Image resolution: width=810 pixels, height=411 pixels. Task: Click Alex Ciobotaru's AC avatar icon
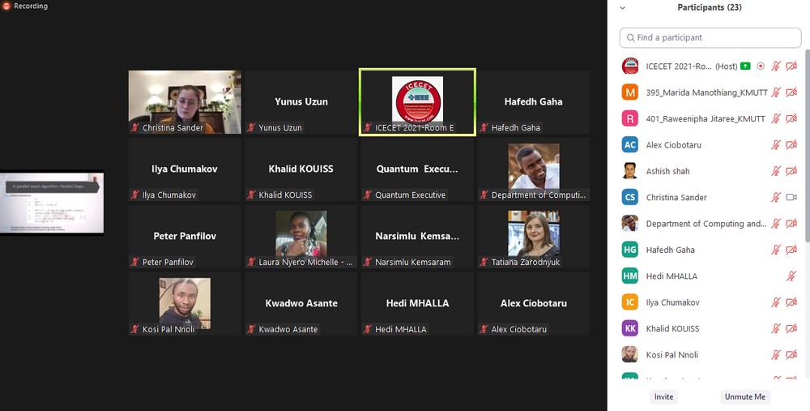(629, 145)
